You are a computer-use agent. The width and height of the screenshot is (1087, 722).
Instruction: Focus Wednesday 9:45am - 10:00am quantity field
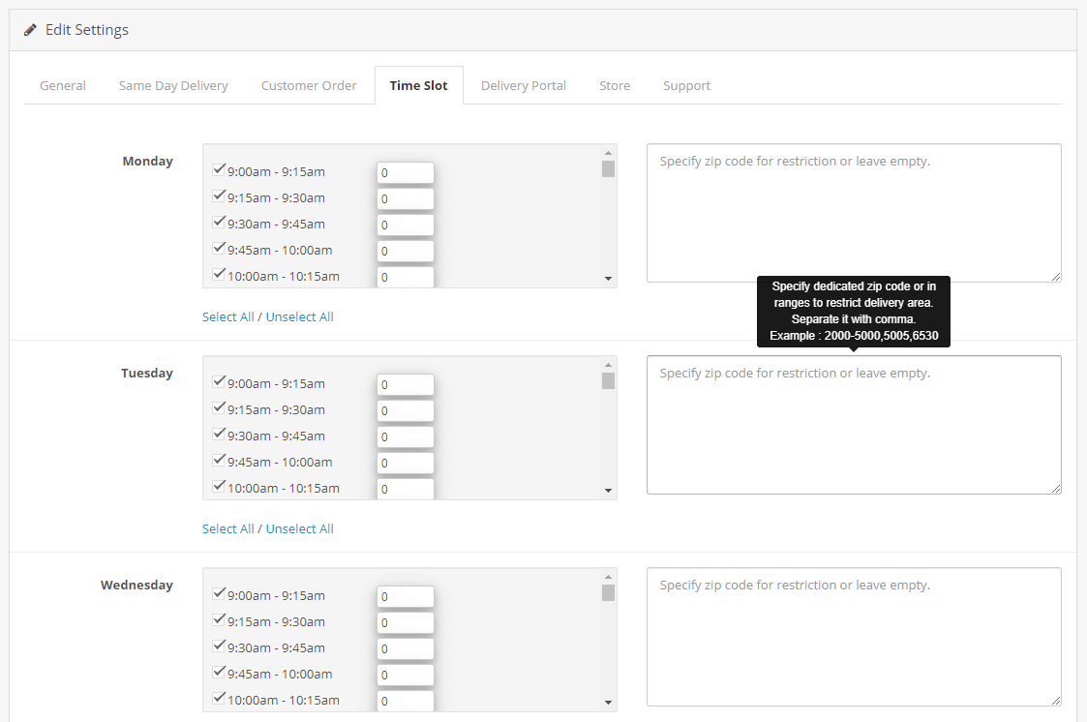[406, 675]
